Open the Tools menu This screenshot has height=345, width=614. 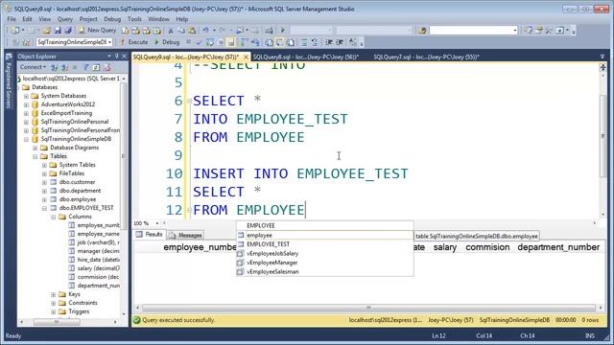click(x=134, y=19)
